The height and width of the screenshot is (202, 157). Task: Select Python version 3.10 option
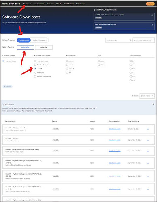(131, 69)
